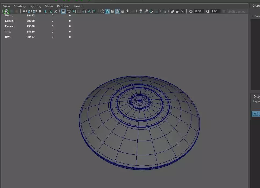
Task: Open the Renderer menu
Action: coord(63,6)
